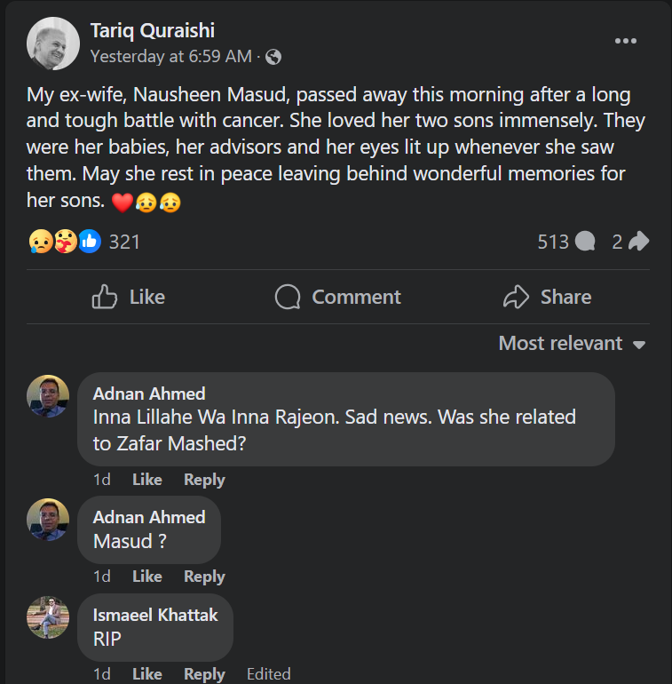This screenshot has height=684, width=672.
Task: Reply to Adnan Ahmed's Inna Lillahe comment
Action: tap(204, 480)
